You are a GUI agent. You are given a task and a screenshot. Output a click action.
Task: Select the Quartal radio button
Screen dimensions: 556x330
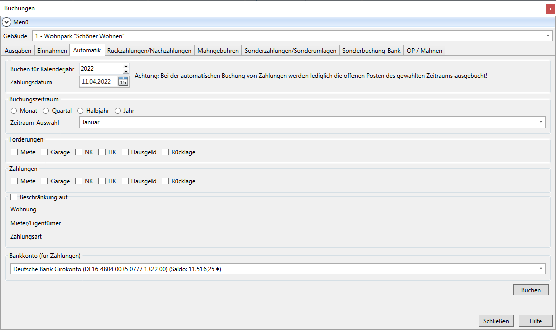46,111
